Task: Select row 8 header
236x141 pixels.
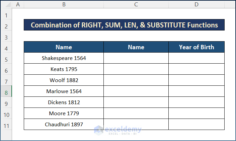Action: 6,91
